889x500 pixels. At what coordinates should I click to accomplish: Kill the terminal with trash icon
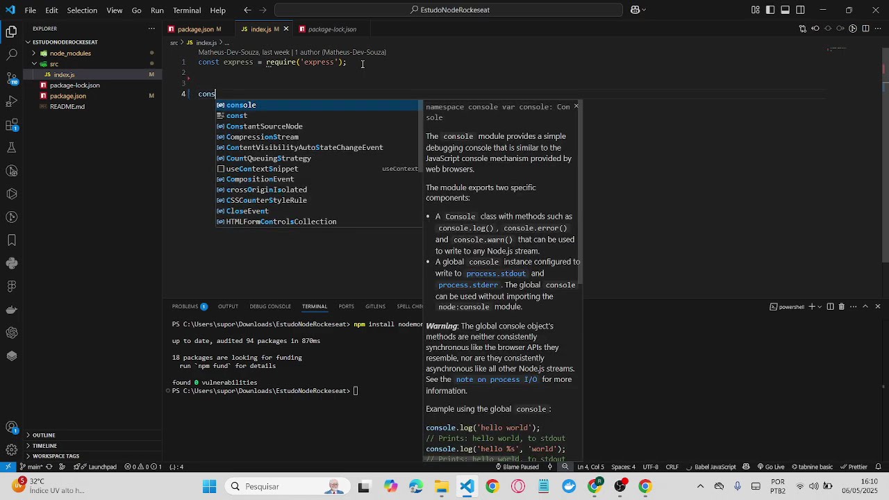point(841,306)
